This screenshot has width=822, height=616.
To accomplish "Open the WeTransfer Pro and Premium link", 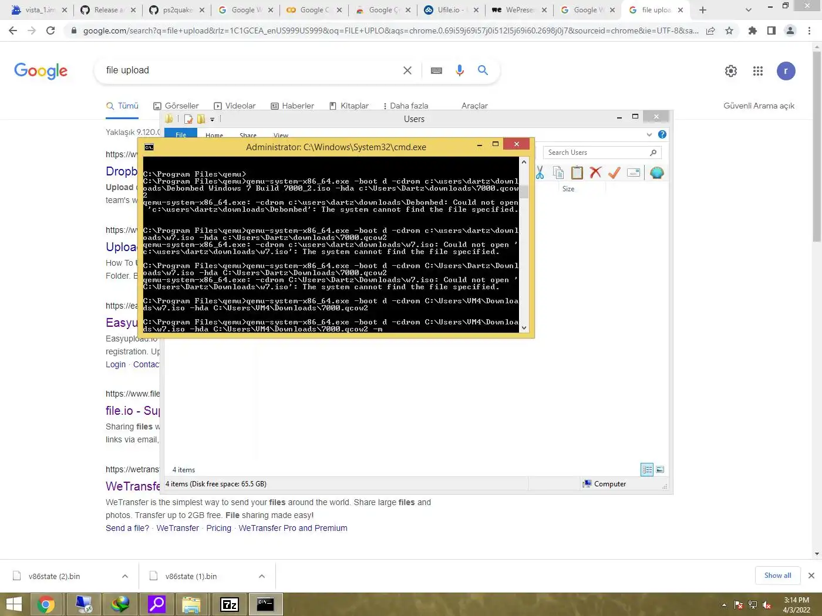I will (293, 528).
